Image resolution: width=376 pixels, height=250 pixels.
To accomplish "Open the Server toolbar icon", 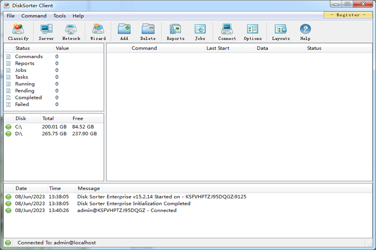I will point(46,32).
